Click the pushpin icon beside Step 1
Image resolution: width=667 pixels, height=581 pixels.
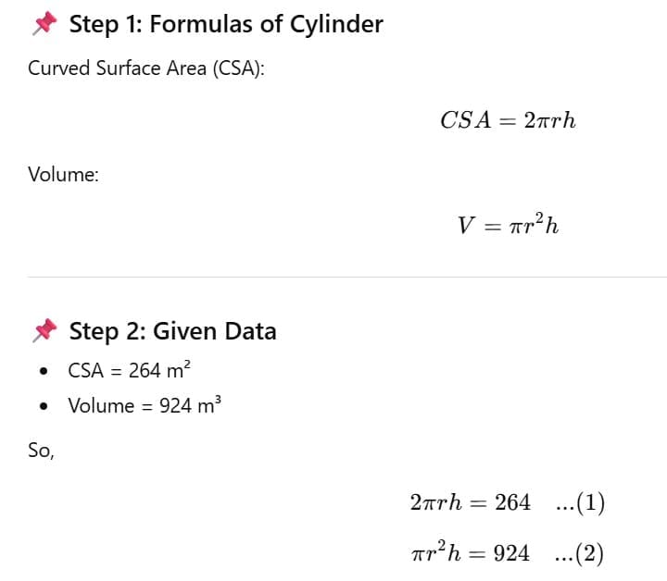(x=44, y=25)
